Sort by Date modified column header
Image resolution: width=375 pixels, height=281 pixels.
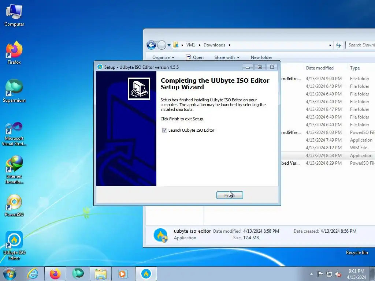point(320,68)
